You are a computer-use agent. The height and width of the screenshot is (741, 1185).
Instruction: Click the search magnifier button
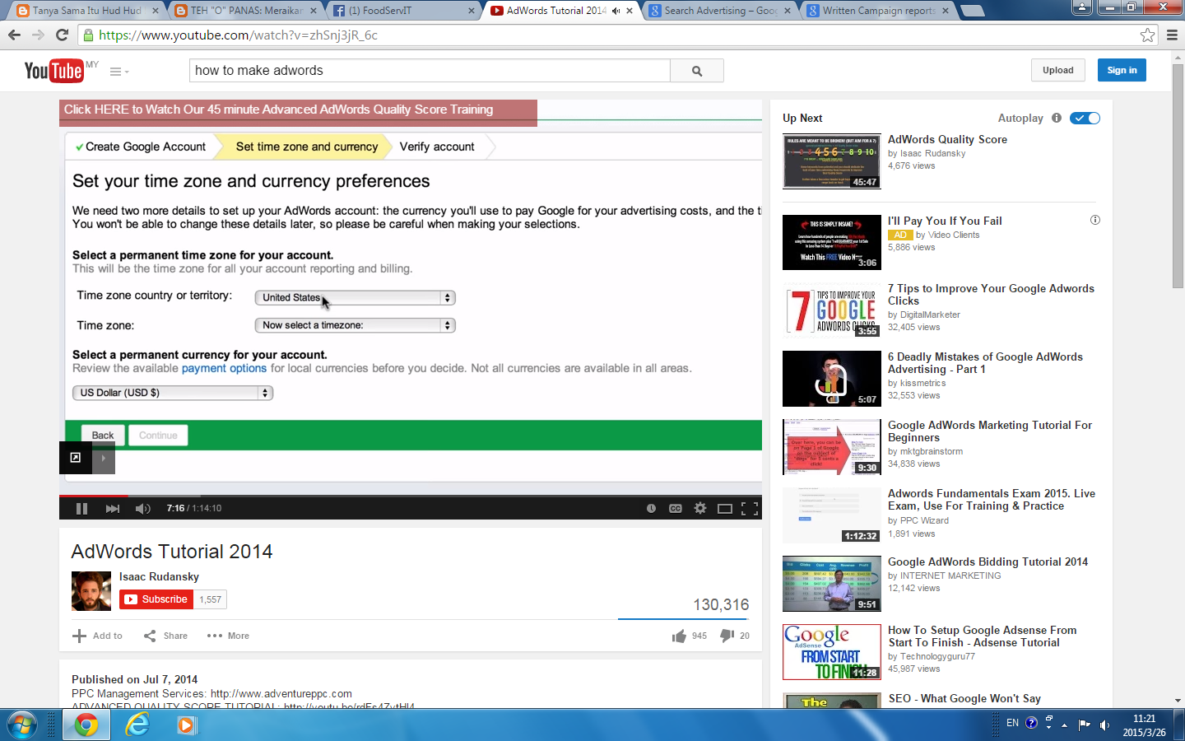tap(697, 71)
